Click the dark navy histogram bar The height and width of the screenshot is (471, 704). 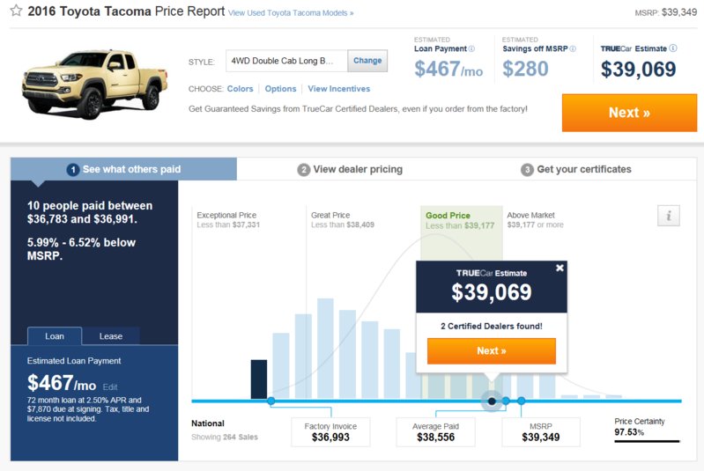[x=259, y=379]
